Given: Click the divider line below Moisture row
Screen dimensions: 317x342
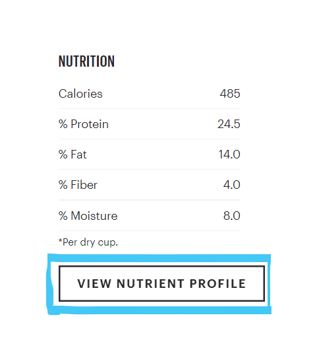Looking at the screenshot, I should coord(150,230).
